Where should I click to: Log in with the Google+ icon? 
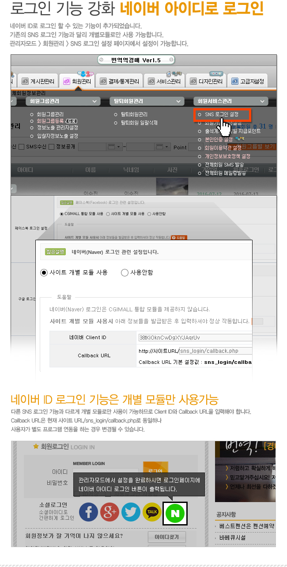[x=110, y=512]
